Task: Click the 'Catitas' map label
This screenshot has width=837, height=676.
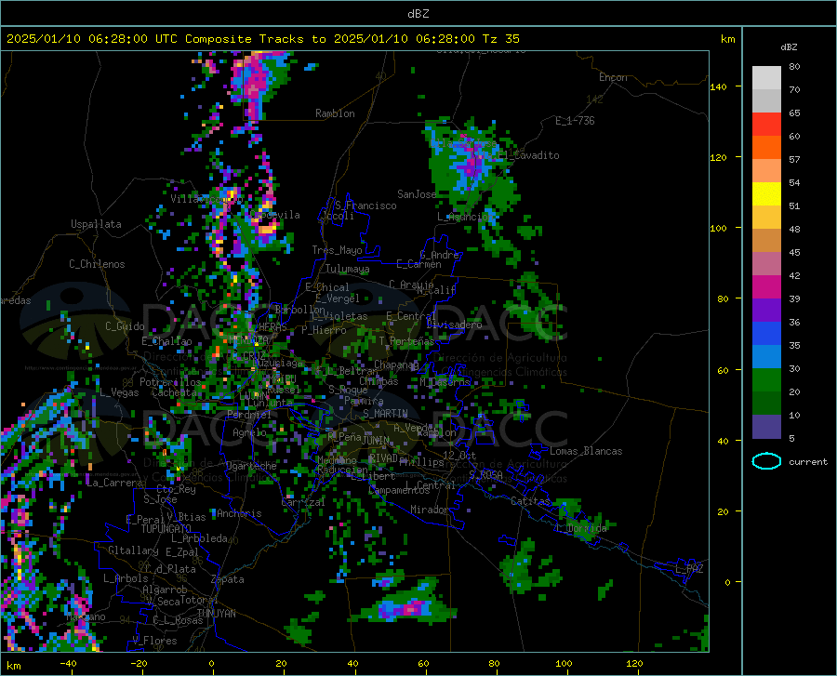Action: [x=530, y=501]
